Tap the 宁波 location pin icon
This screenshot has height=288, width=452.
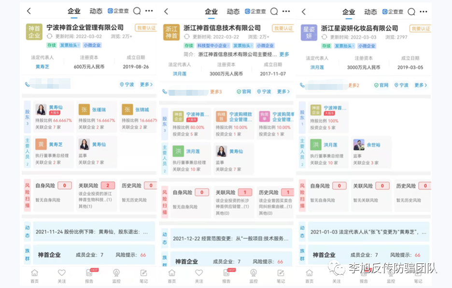coord(121,85)
